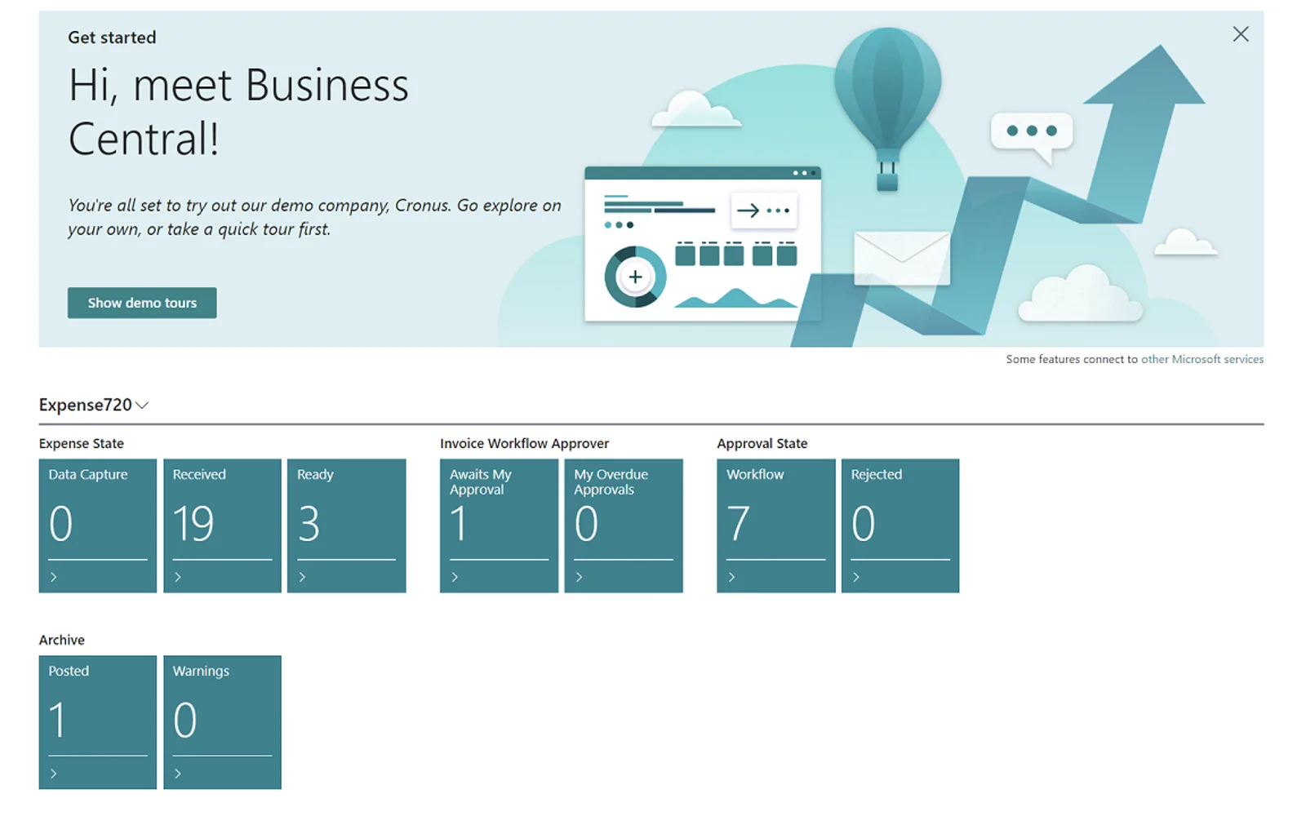1306x816 pixels.
Task: Open the Posted tile in Archive
Action: pos(98,722)
